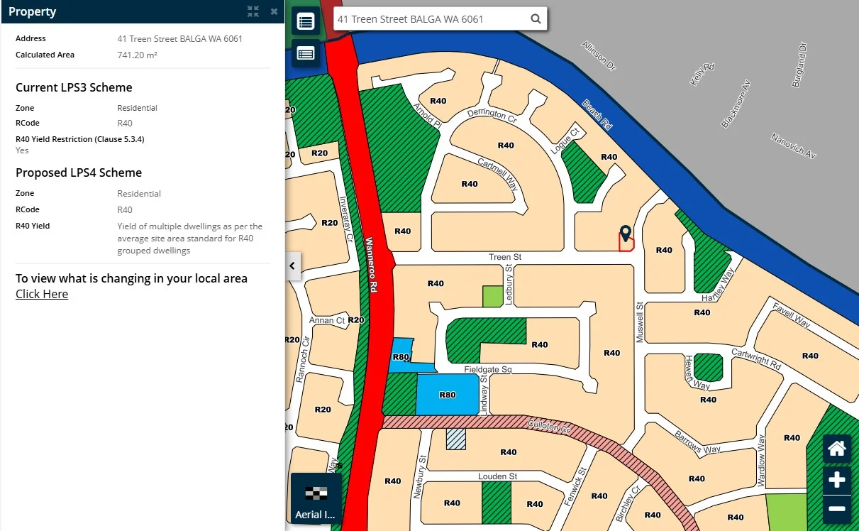This screenshot has width=859, height=531.
Task: Open the legend panel icon below layer list
Action: click(x=306, y=53)
